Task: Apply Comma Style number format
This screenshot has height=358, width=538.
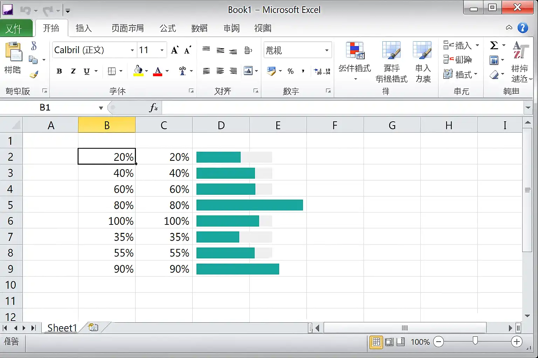Action: 303,71
